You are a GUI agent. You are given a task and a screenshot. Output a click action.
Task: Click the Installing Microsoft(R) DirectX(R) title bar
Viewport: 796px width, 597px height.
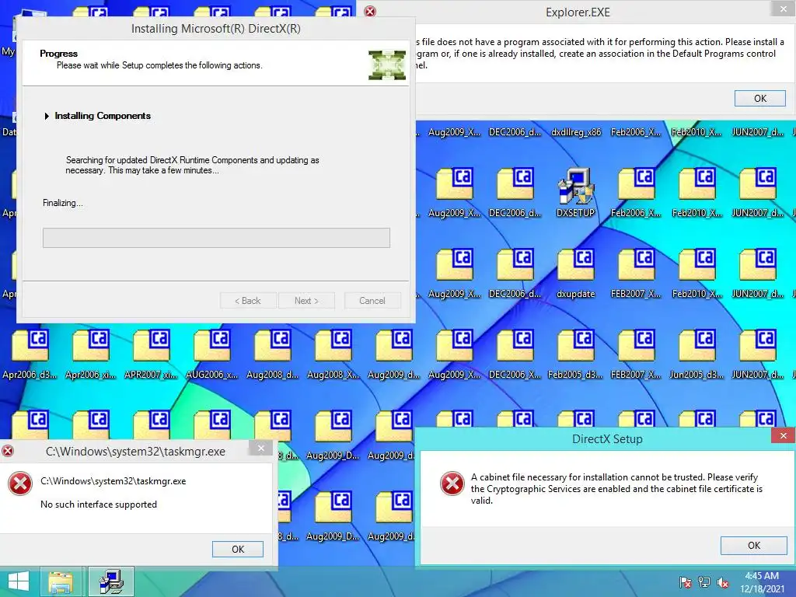pos(216,29)
